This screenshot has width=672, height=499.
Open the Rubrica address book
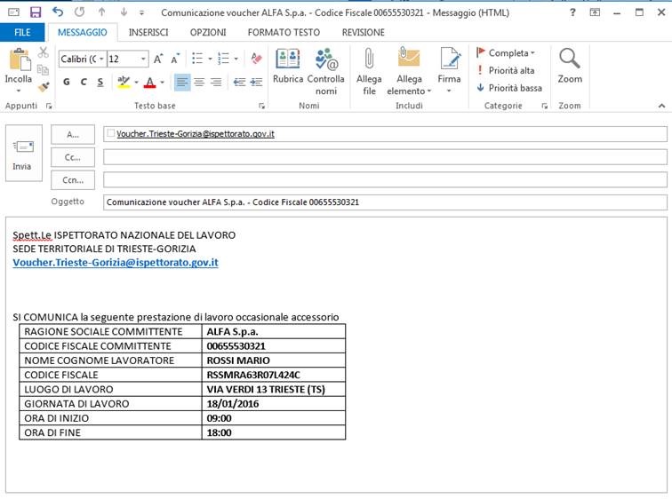[x=288, y=67]
